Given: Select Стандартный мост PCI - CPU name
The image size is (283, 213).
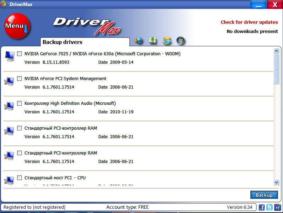Looking at the screenshot, I should click(x=55, y=178).
